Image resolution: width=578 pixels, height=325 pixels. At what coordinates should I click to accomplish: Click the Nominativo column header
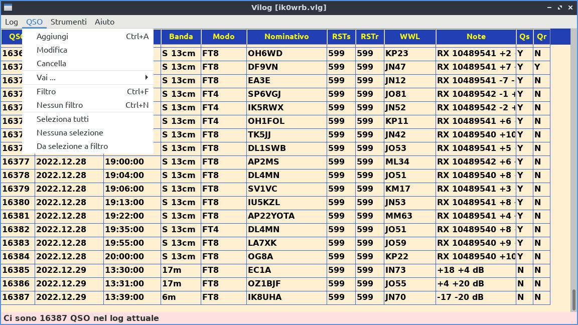point(287,37)
